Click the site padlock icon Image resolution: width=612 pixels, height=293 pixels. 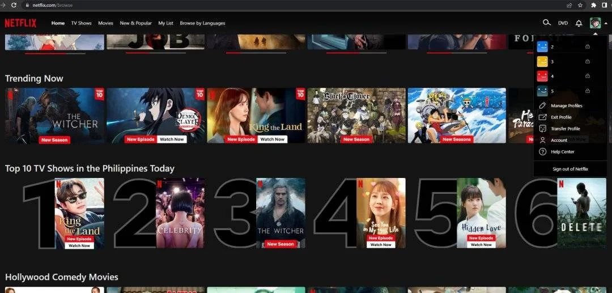coord(27,5)
